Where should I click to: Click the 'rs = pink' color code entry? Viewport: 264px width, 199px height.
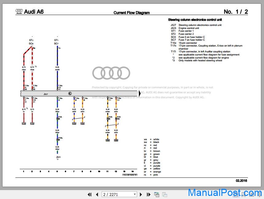pyautogui.click(x=151, y=175)
